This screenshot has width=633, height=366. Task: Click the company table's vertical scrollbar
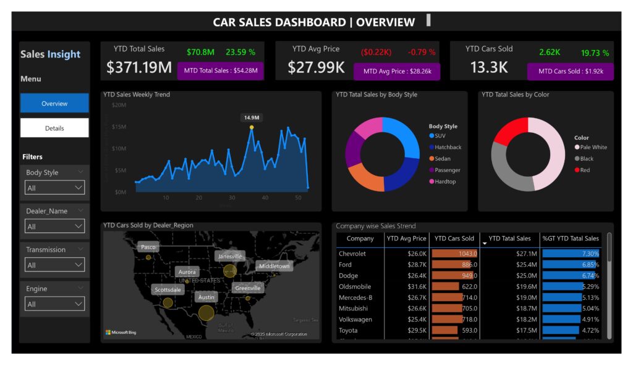pos(609,247)
